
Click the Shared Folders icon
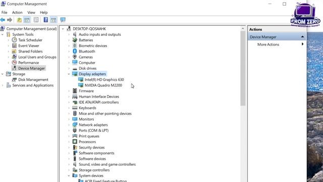click(14, 51)
